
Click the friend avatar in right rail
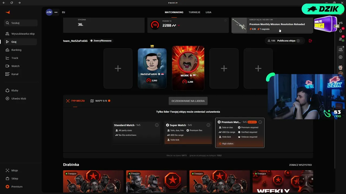pyautogui.click(x=341, y=67)
